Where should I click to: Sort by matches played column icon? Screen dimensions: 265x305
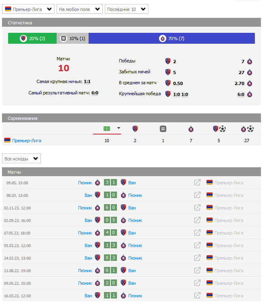(107, 129)
